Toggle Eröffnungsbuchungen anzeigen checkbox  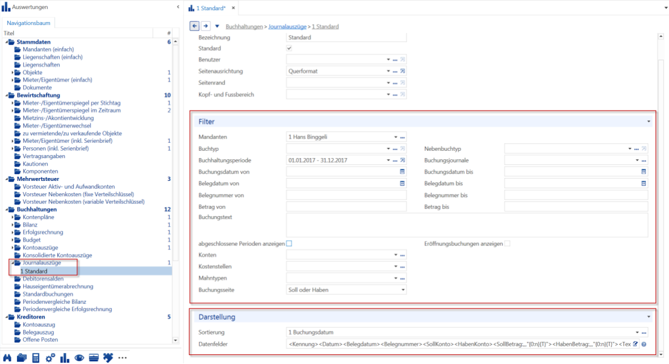pyautogui.click(x=507, y=244)
